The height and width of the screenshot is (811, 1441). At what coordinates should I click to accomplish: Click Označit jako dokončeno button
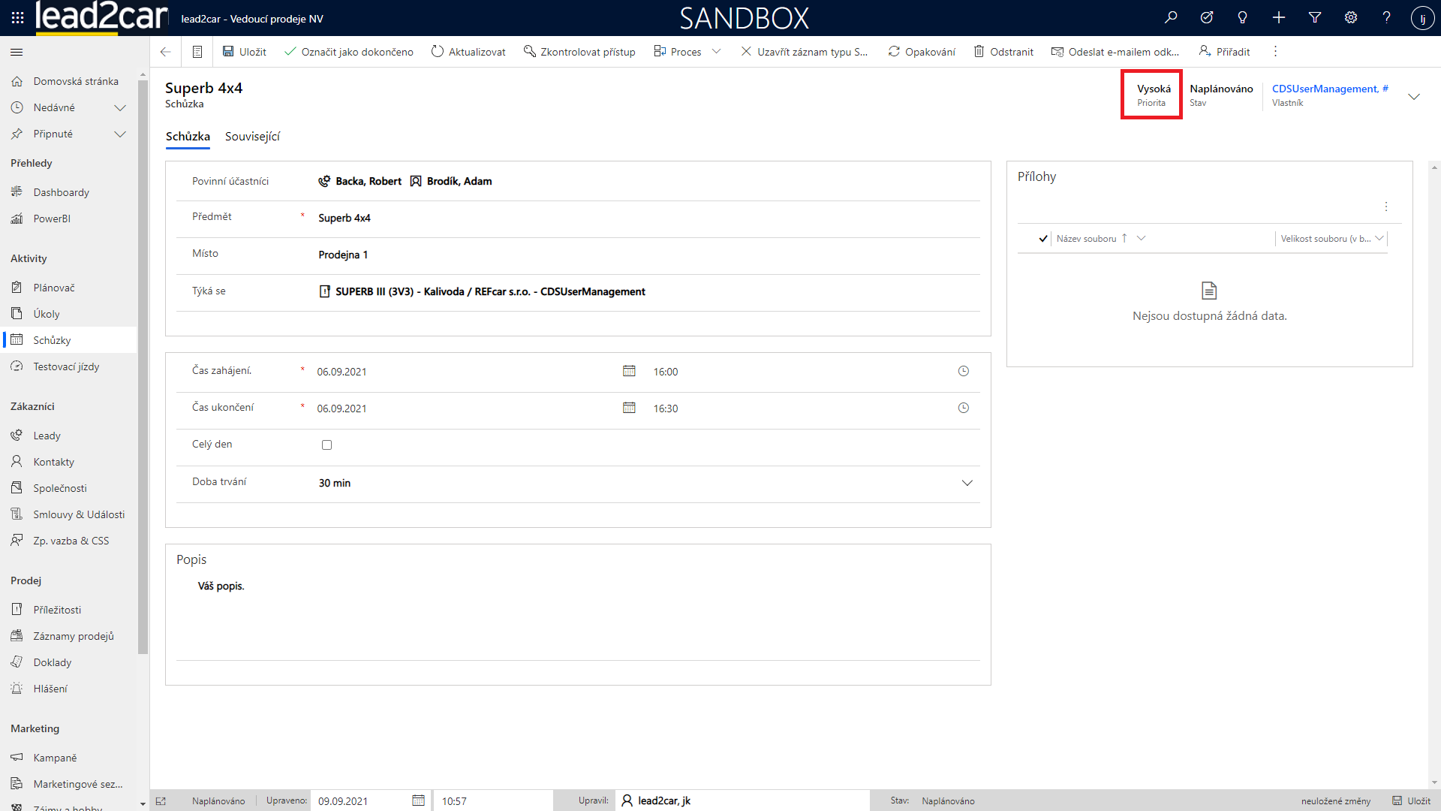pyautogui.click(x=349, y=52)
